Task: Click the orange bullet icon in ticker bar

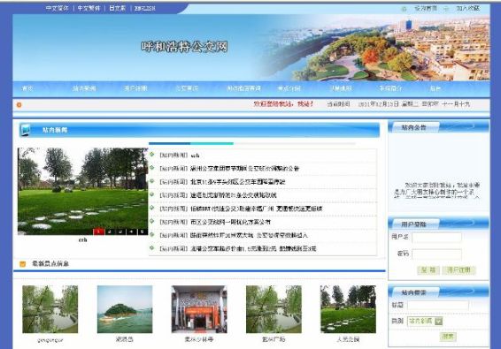Action: [19, 104]
